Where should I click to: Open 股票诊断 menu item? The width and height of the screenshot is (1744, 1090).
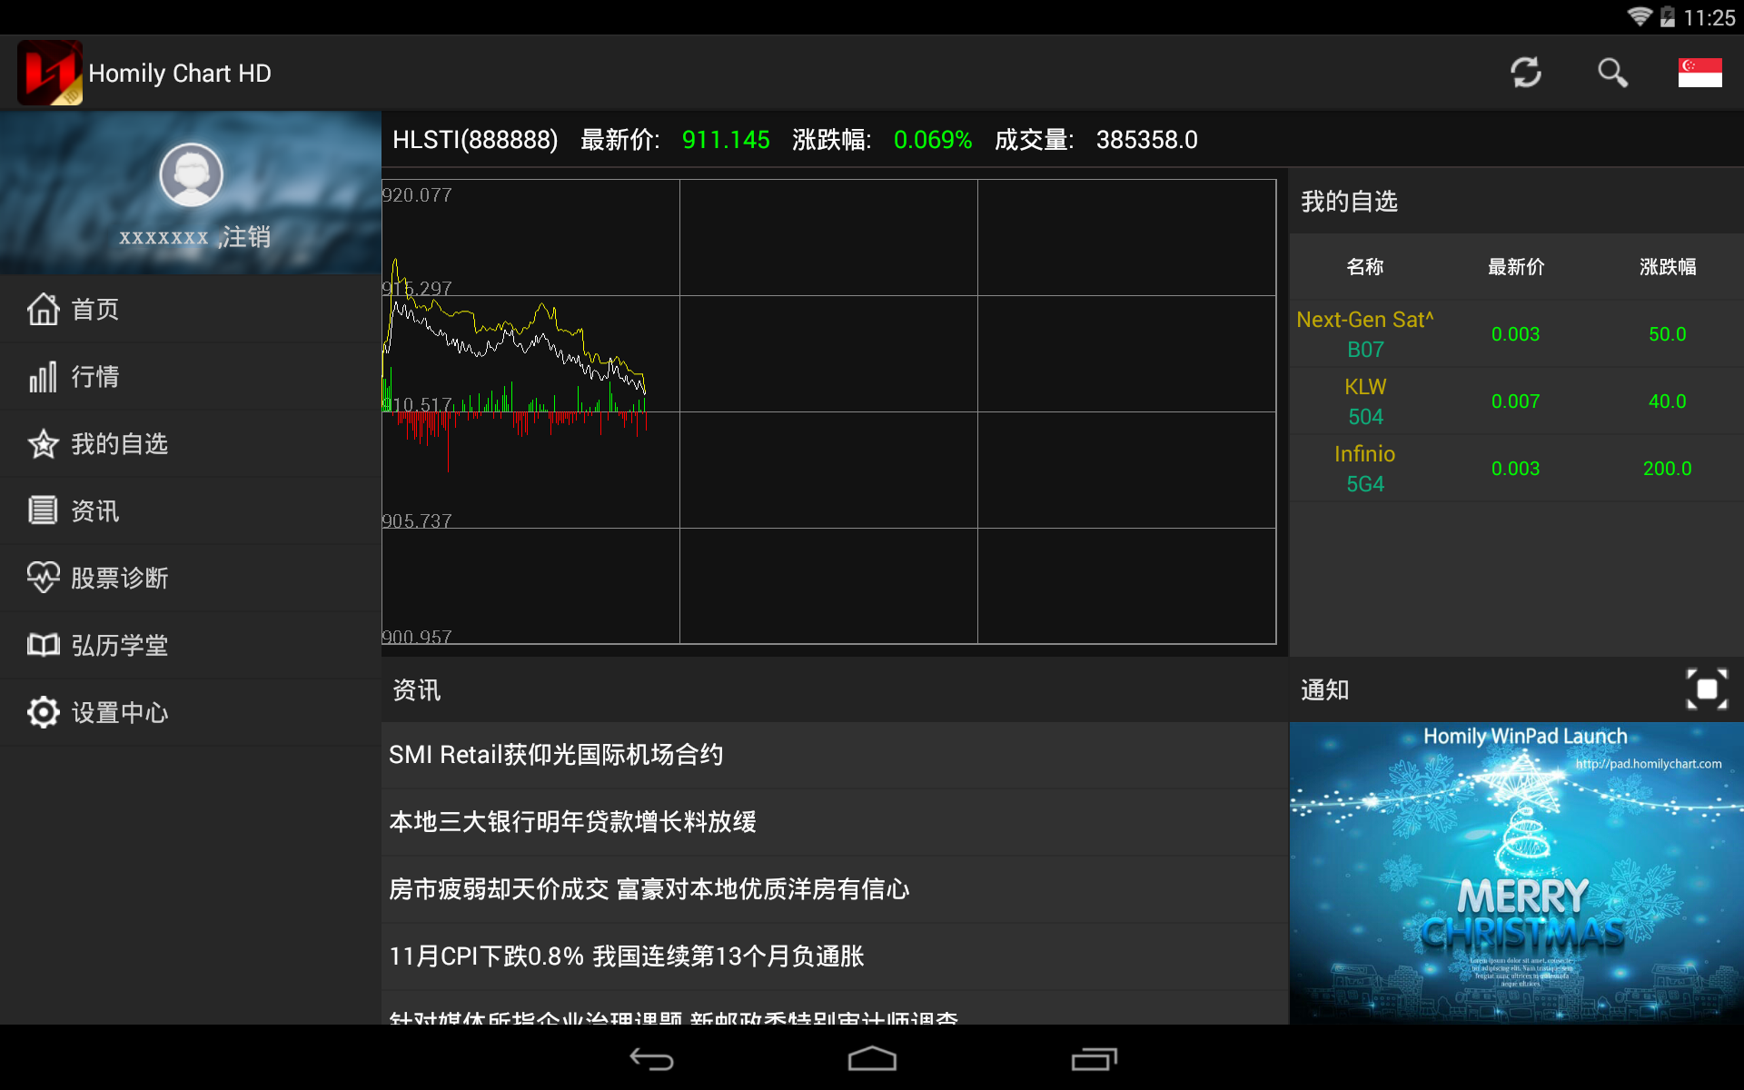(x=191, y=578)
